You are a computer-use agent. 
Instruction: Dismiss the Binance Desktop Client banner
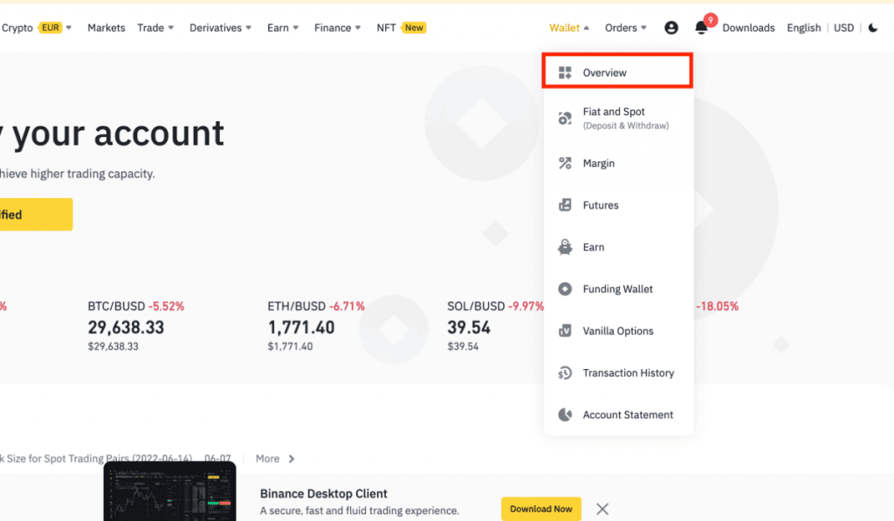point(602,509)
